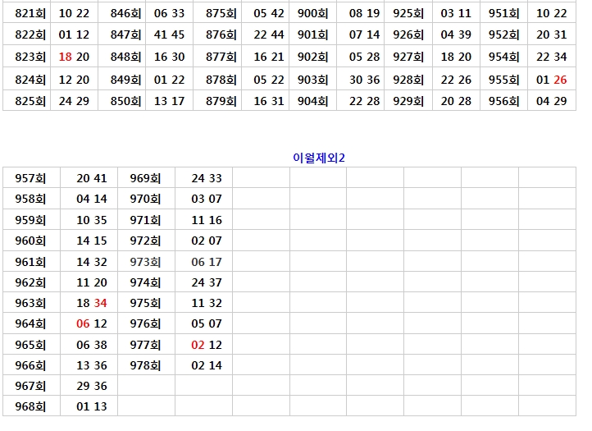Click the 978회 round cell
Viewport: 592px width, 431px height.
click(x=145, y=365)
